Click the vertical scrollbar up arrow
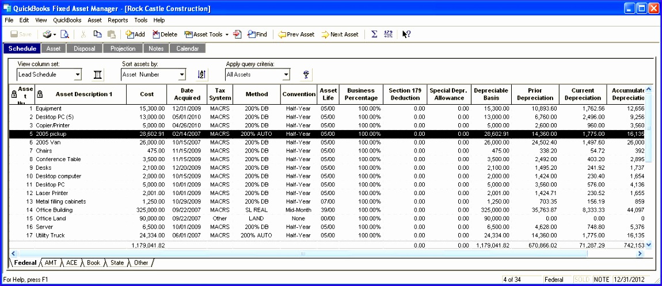This screenshot has width=662, height=286. coord(649,88)
